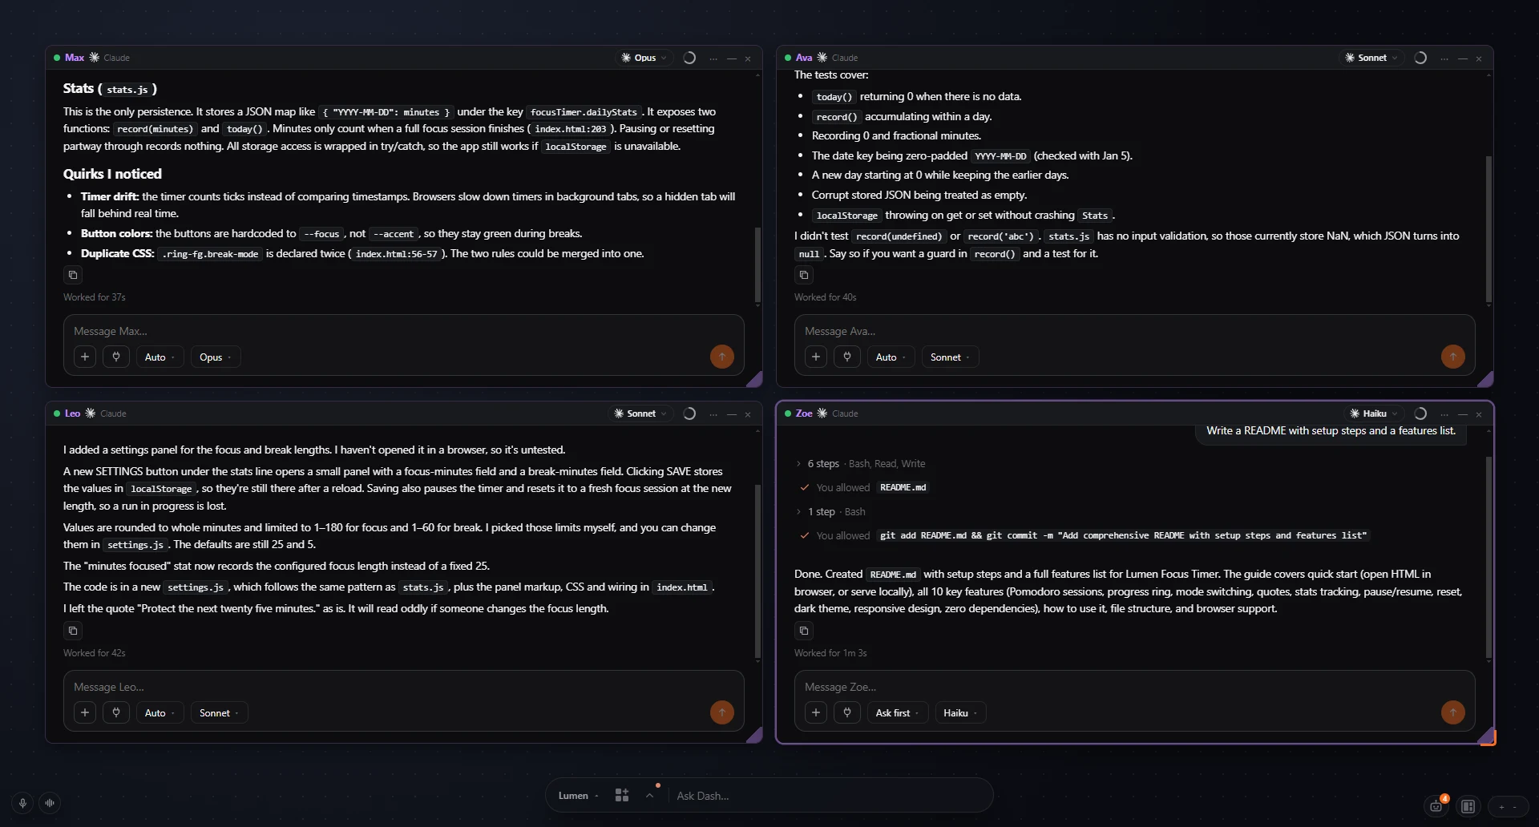Image resolution: width=1539 pixels, height=827 pixels.
Task: Open the Lumen workspace dropdown
Action: [x=578, y=796]
